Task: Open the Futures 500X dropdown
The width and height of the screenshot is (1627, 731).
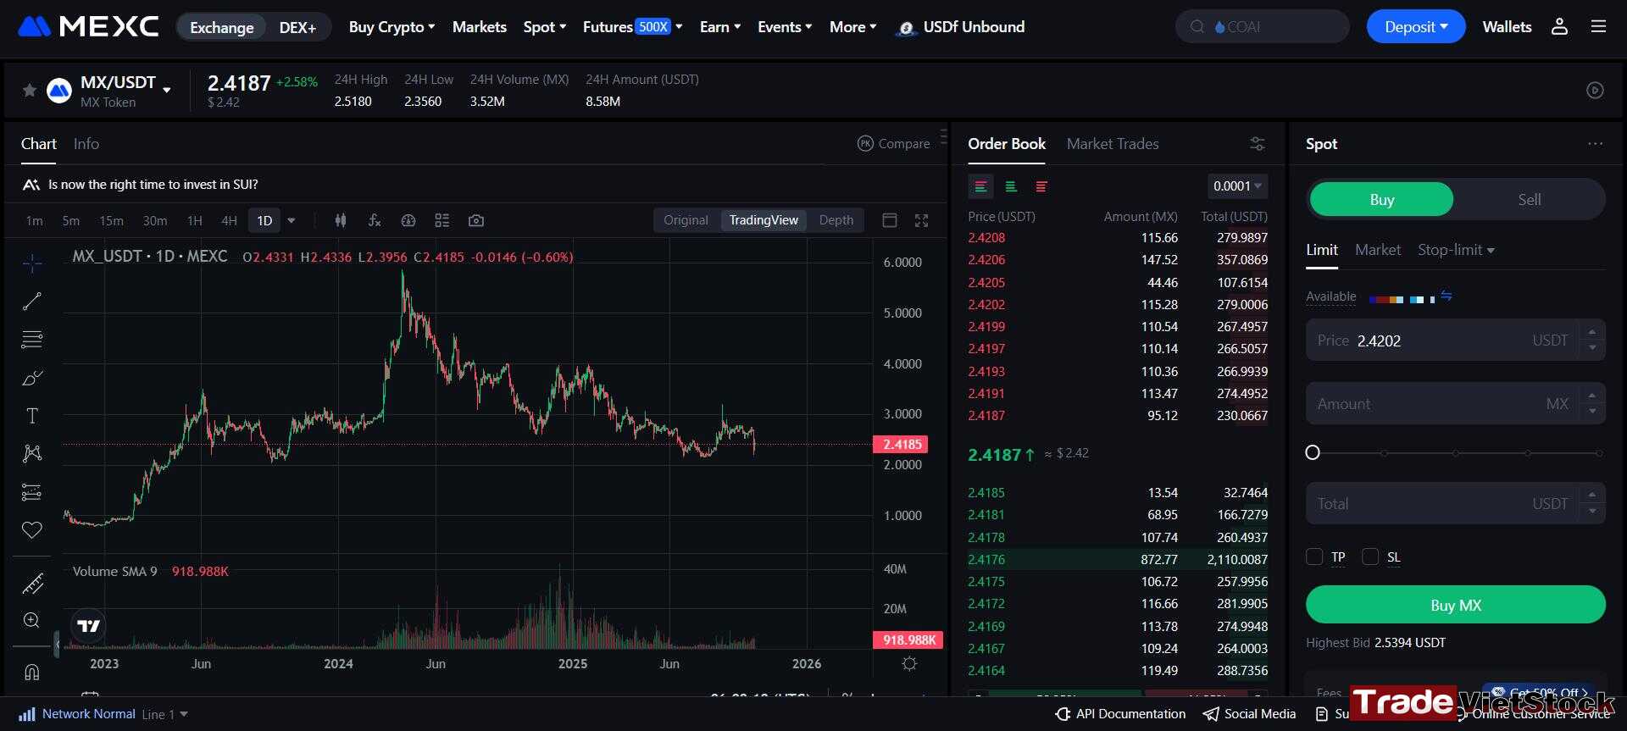Action: coord(632,27)
